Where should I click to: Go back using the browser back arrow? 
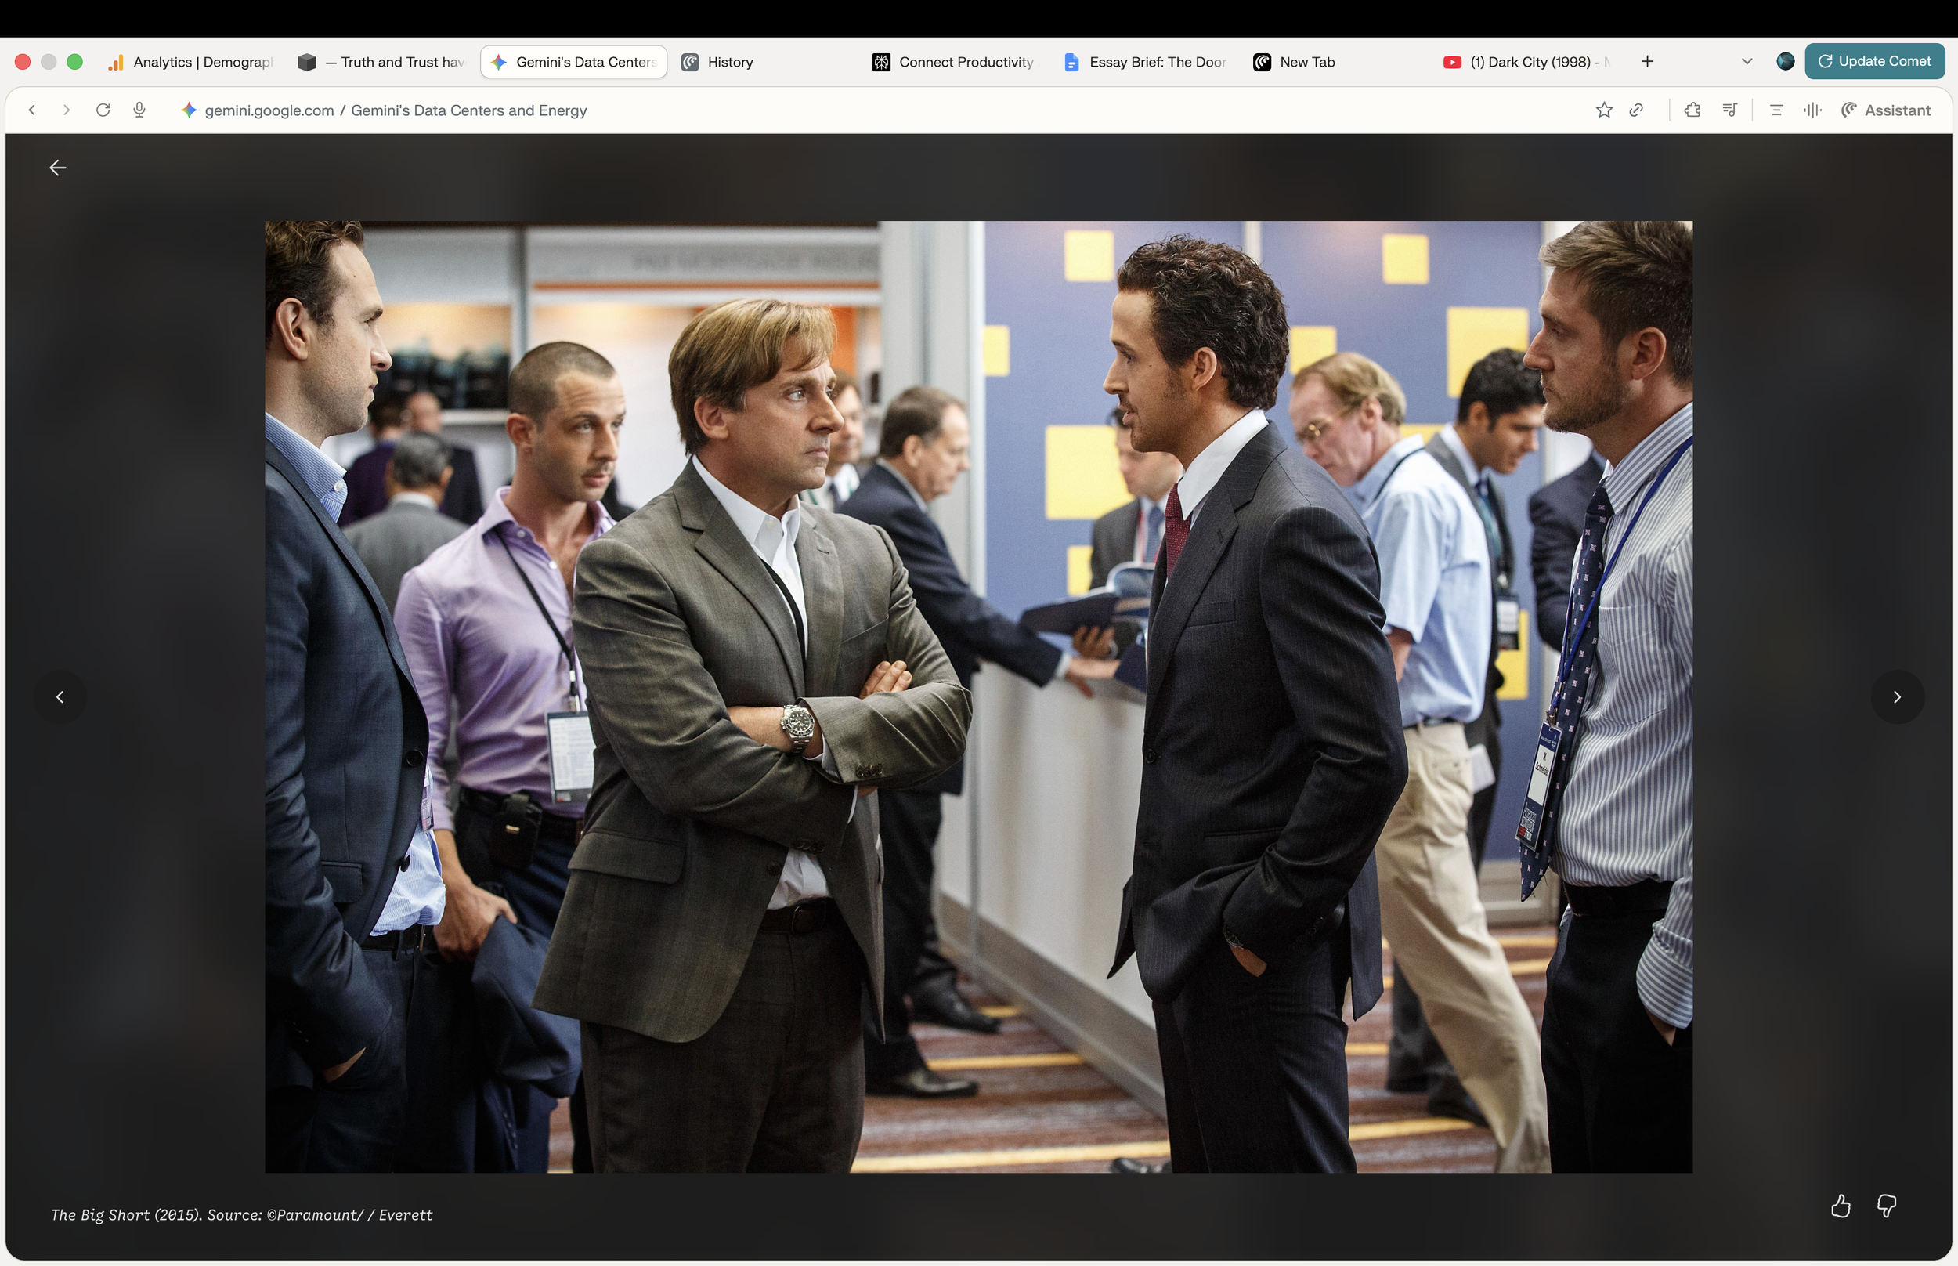[32, 110]
